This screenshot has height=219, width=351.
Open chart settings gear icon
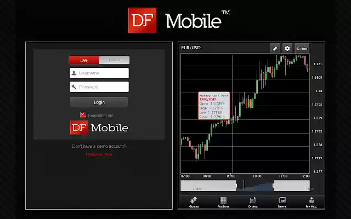pyautogui.click(x=287, y=48)
